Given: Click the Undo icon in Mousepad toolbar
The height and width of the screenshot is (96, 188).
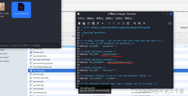Looking at the screenshot, I should [x=109, y=23].
